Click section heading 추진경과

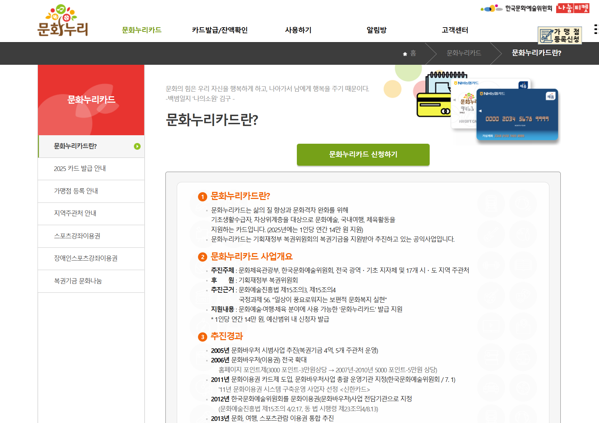point(227,336)
